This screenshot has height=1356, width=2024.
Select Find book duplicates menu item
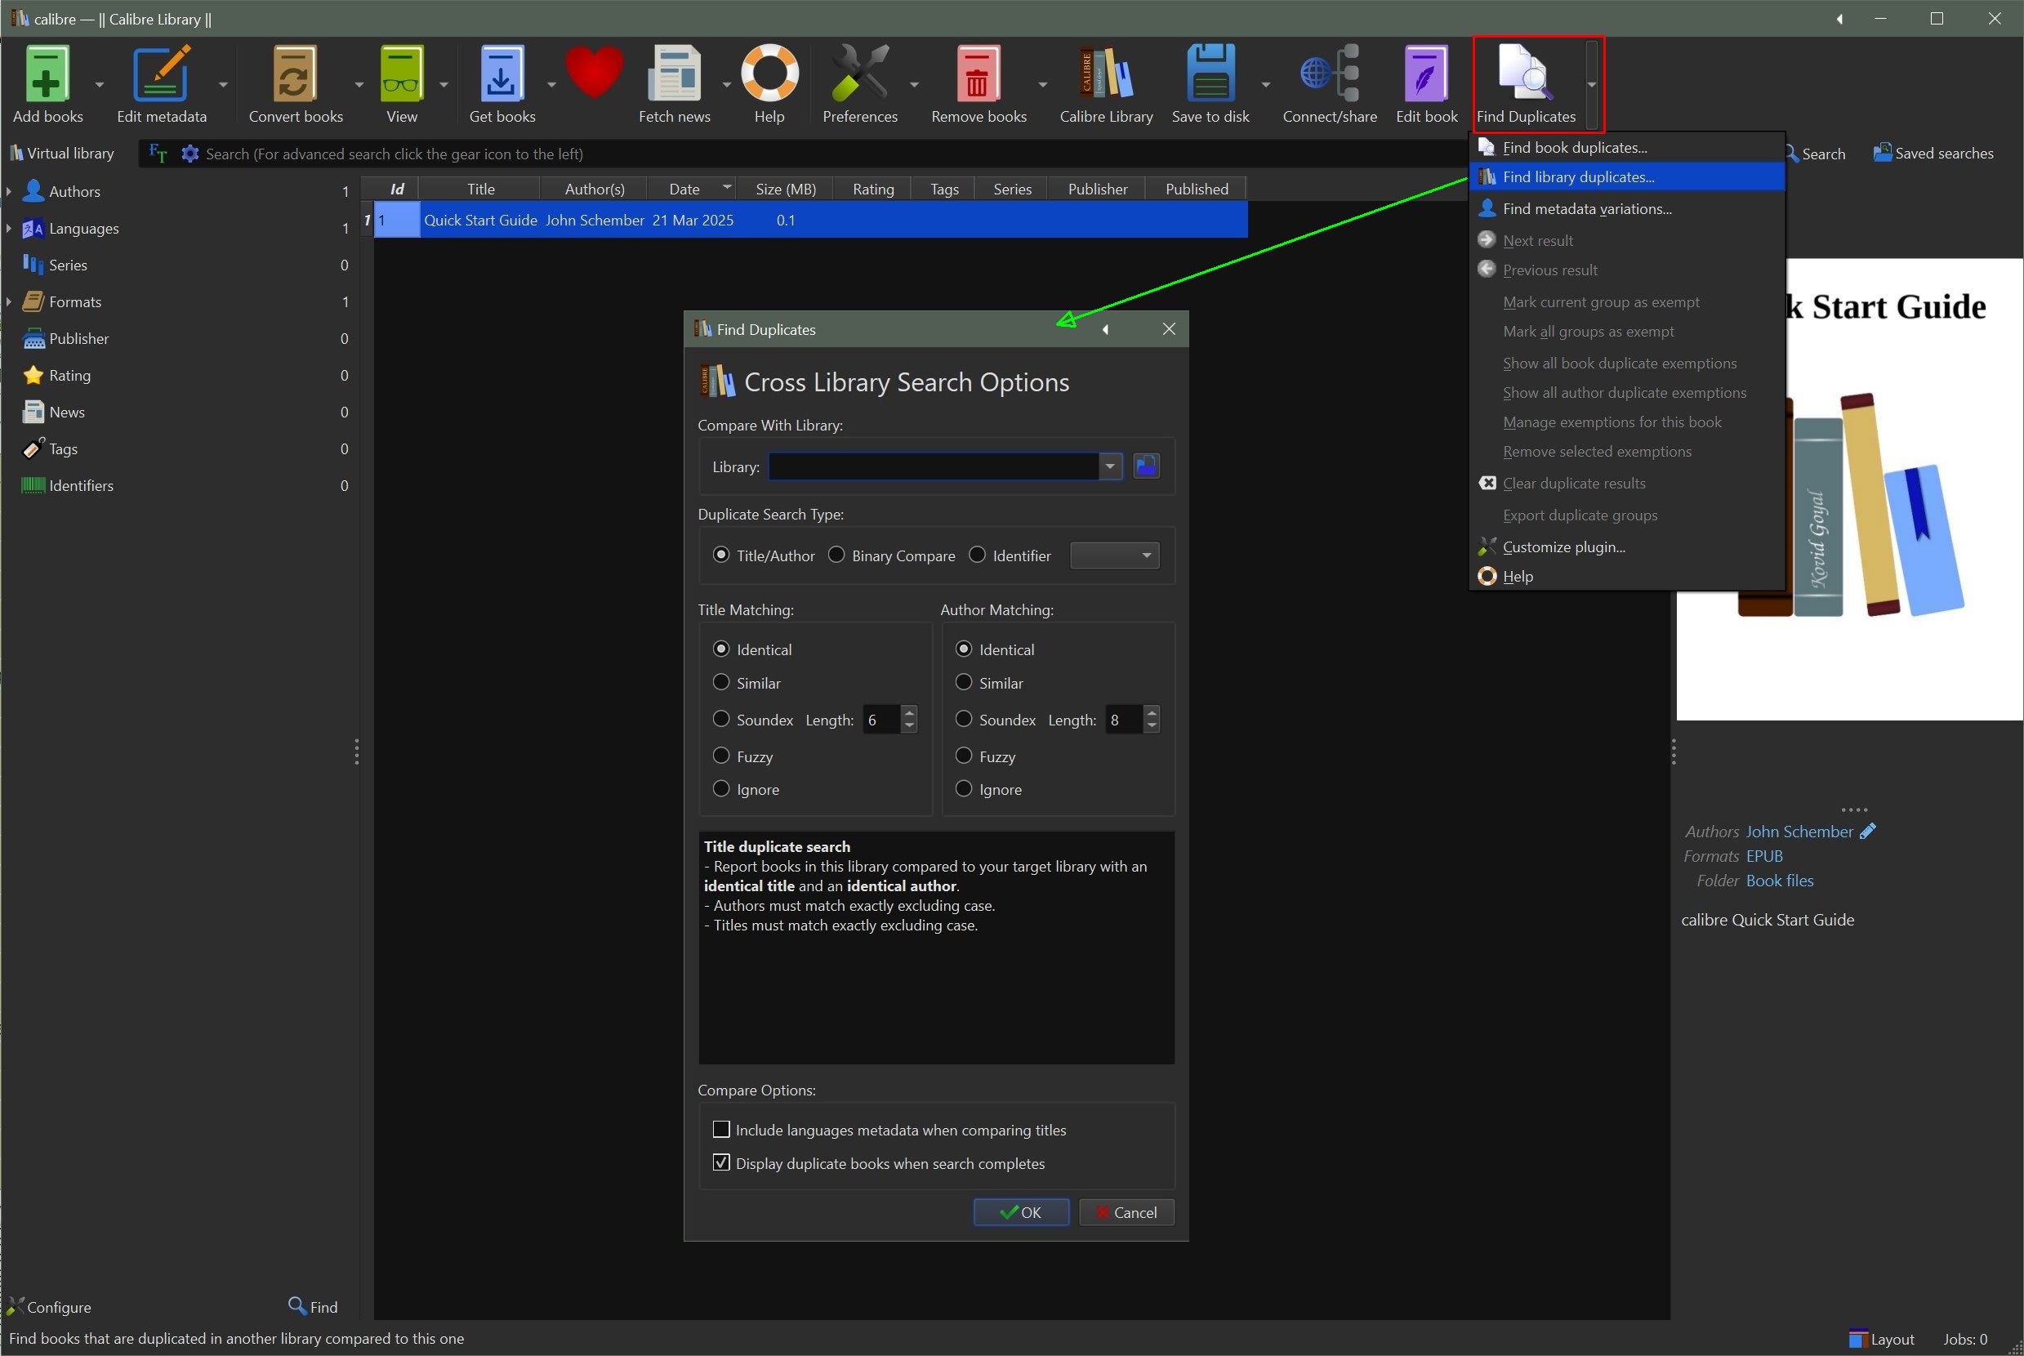[1626, 147]
